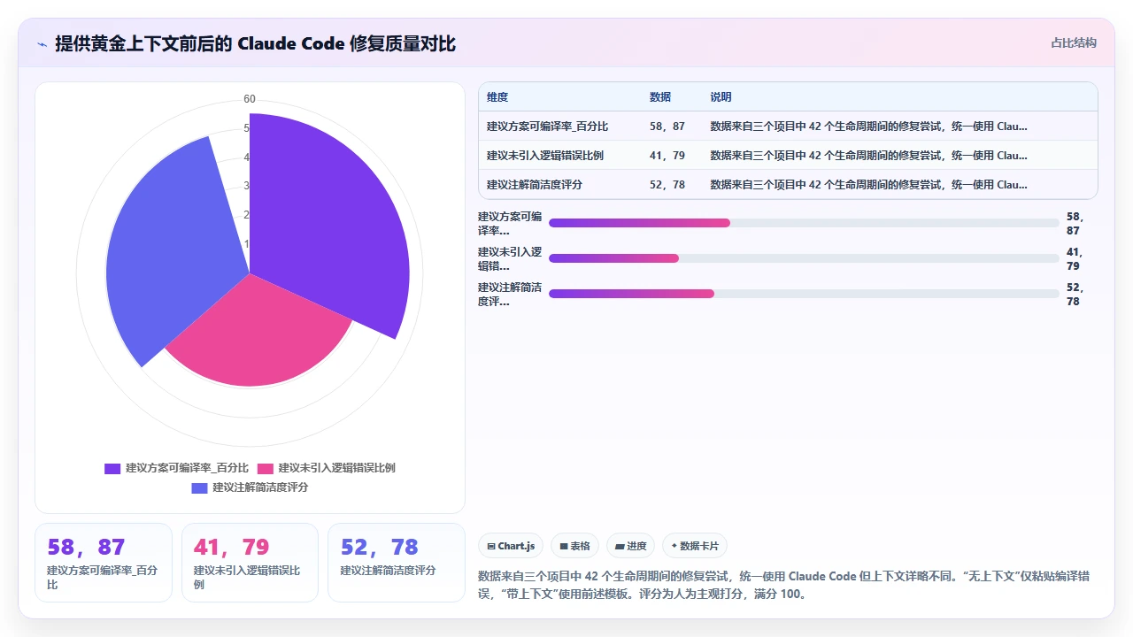This screenshot has width=1133, height=637.
Task: Click the table value 52，78
Action: [x=667, y=185]
